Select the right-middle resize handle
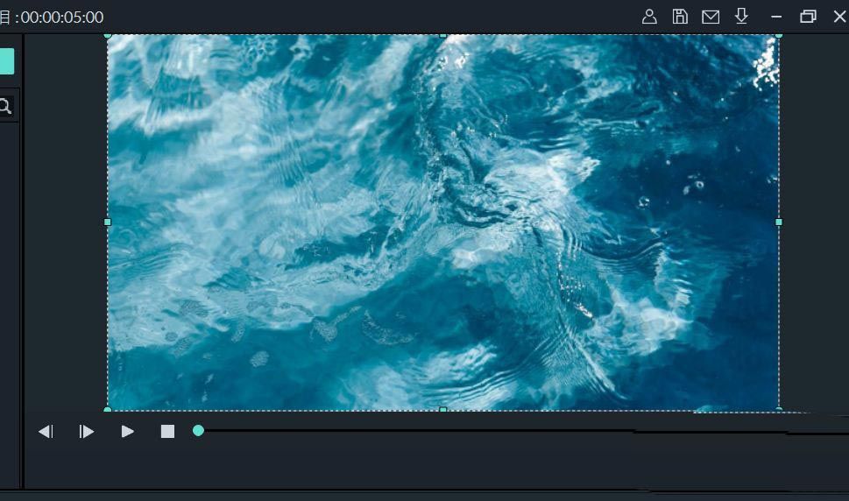 coord(778,222)
